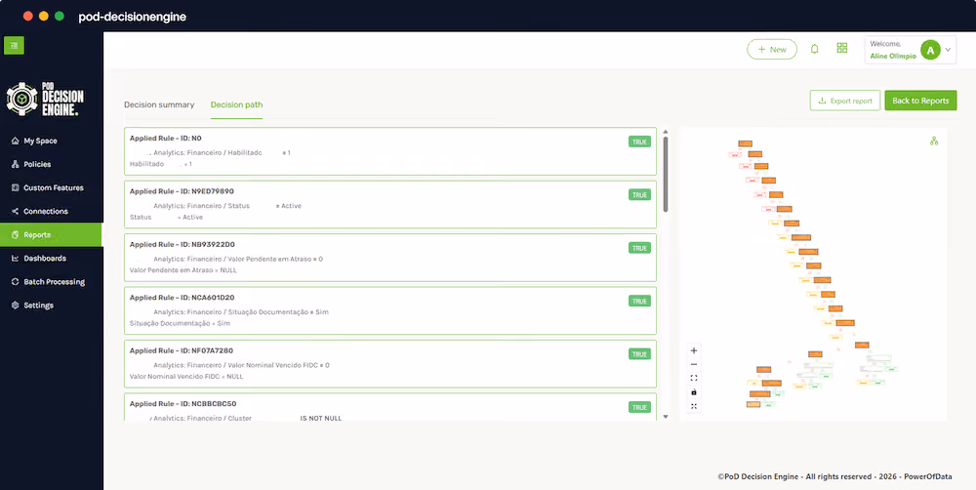976x490 pixels.
Task: Click the Policies hierarchy icon
Action: (x=15, y=164)
